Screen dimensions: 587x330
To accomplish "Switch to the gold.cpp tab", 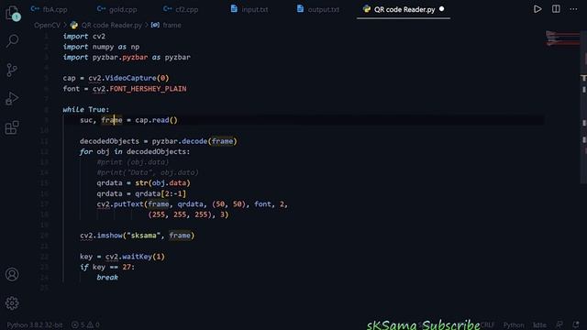I will pos(116,9).
